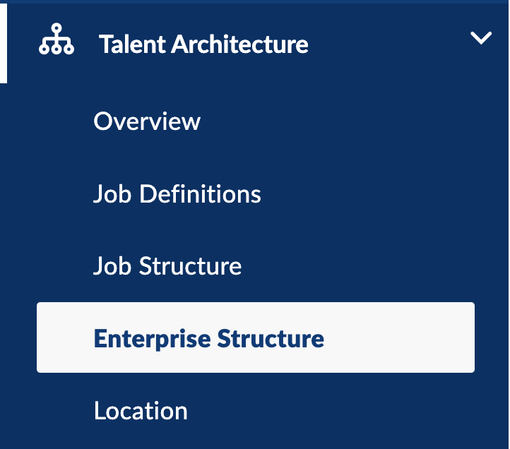Go to Job Definitions
Screen dimensions: 510x449
coord(177,193)
